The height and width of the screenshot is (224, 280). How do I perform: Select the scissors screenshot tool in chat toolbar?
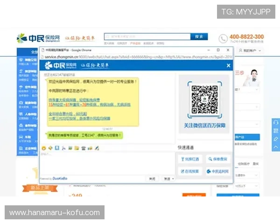coord(63,148)
